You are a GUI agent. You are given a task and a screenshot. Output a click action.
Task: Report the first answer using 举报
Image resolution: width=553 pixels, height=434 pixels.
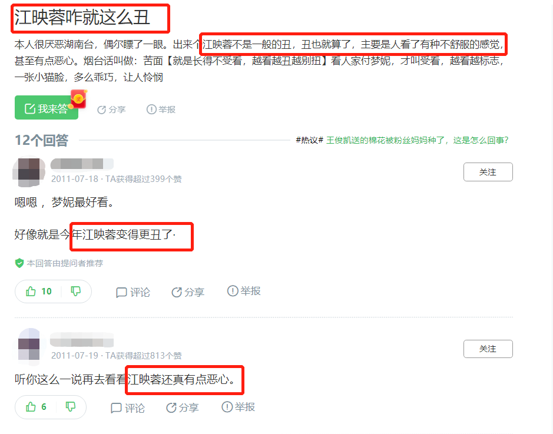pos(244,291)
